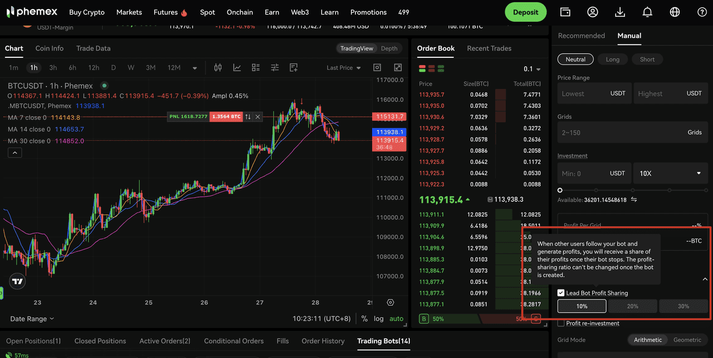Click the green Deposit button
The width and height of the screenshot is (713, 358).
click(x=525, y=12)
